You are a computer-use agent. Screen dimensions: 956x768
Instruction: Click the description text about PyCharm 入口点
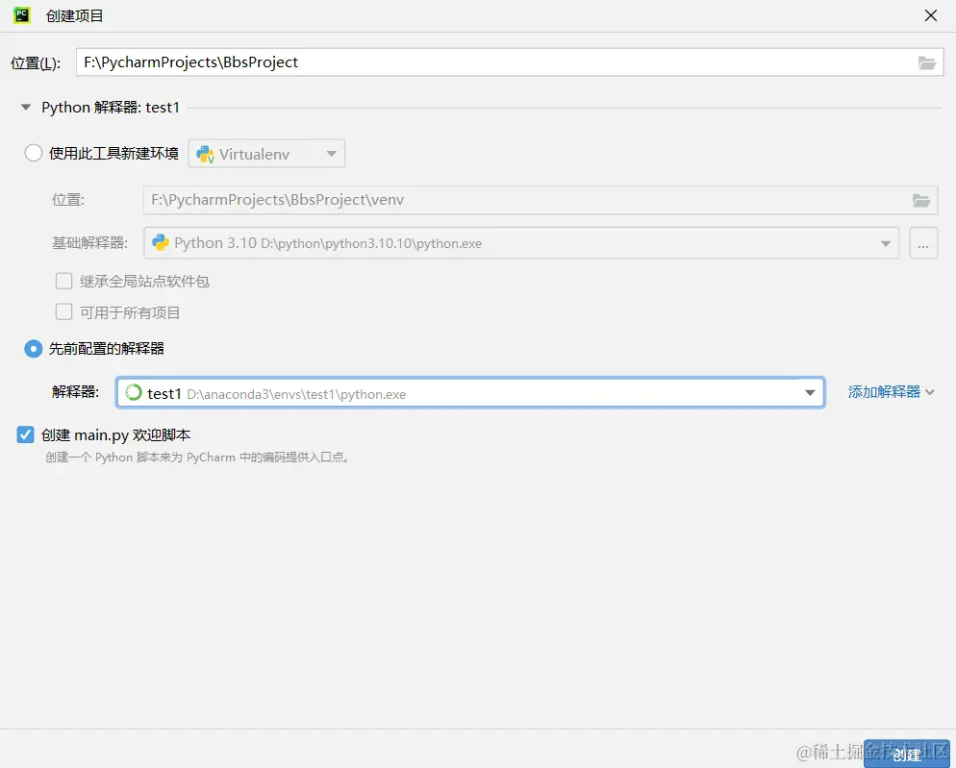pos(197,458)
